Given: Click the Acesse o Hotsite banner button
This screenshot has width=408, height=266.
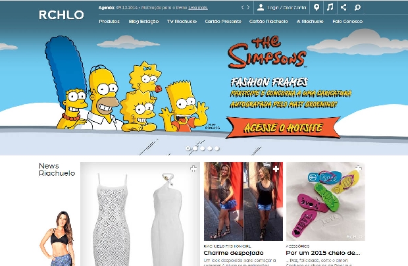Looking at the screenshot, I should 283,128.
